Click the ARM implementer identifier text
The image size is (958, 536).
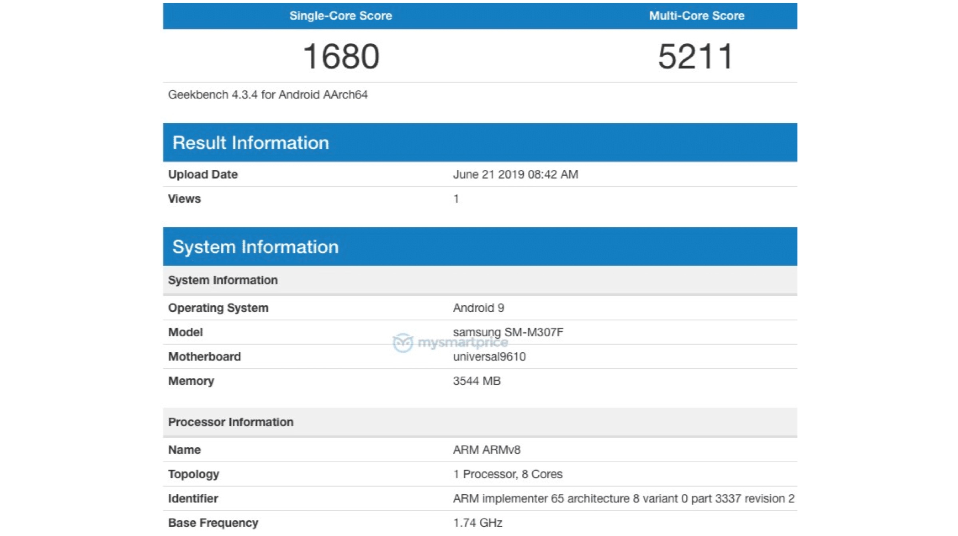tap(623, 499)
